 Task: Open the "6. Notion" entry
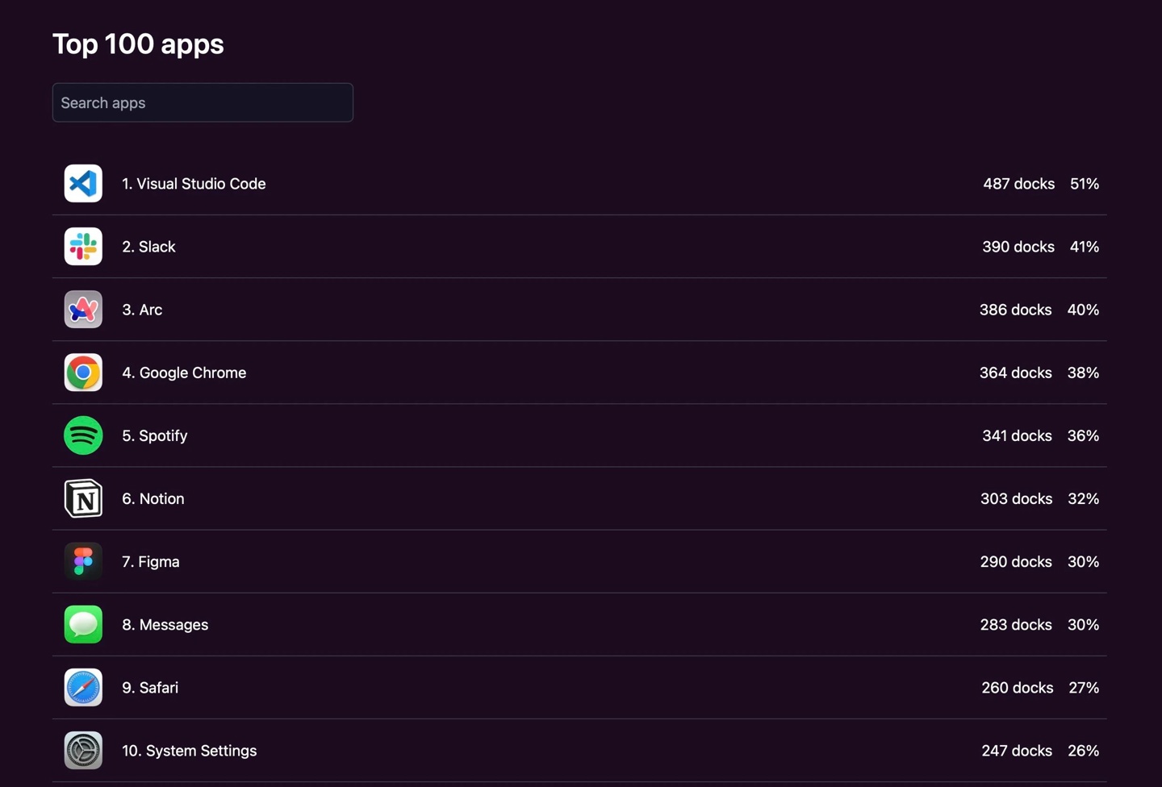[153, 498]
